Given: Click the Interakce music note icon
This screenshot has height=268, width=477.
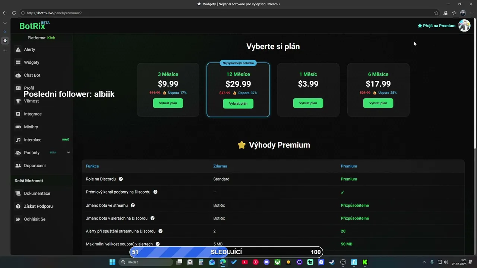Looking at the screenshot, I should pyautogui.click(x=18, y=140).
